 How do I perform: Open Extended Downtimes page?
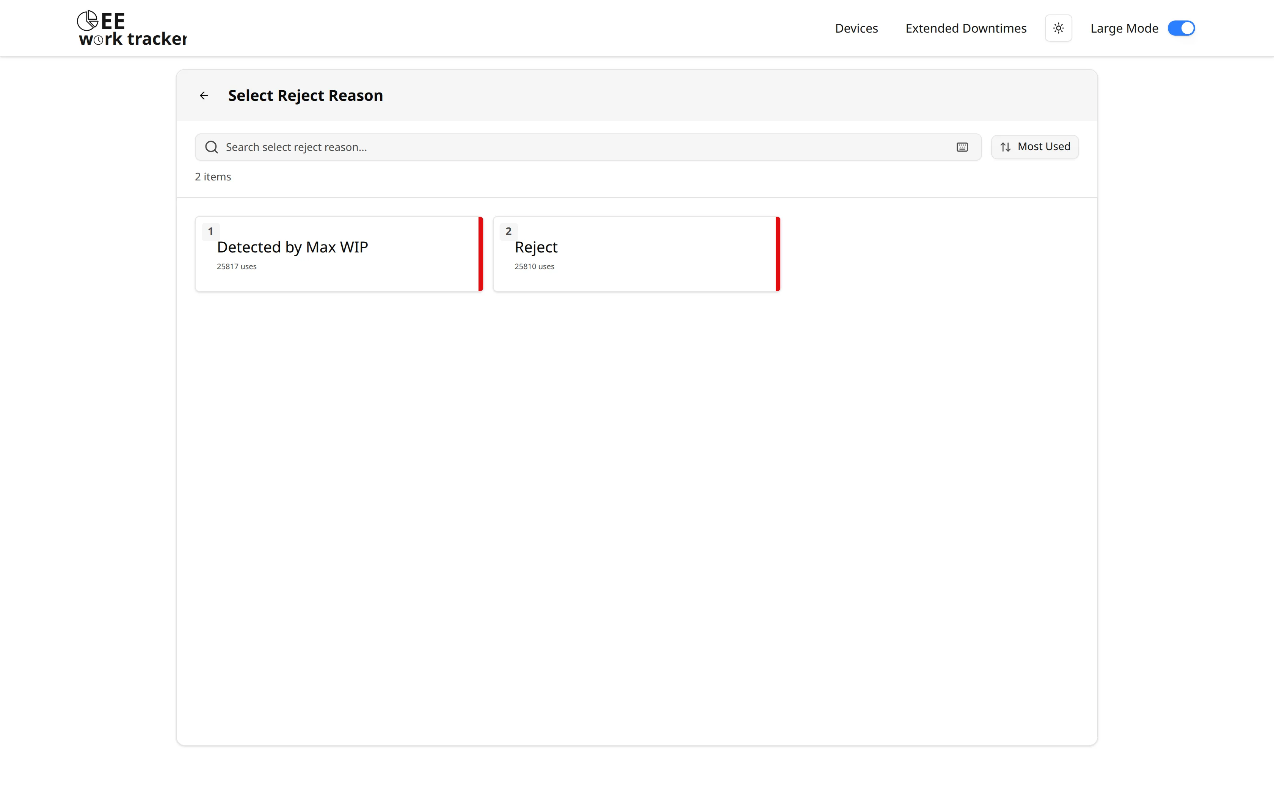pos(965,28)
